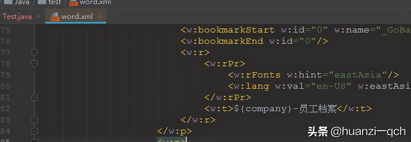Click line number 79 in the gutter

pyautogui.click(x=5, y=75)
